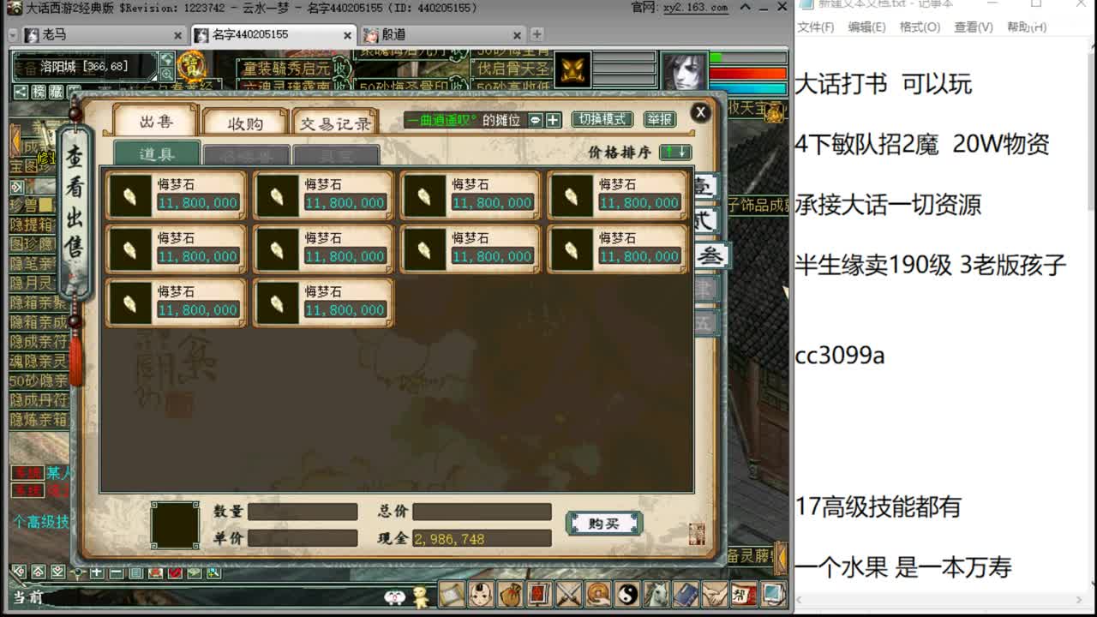Open the white horse mount icon
Screen dimensions: 1097x617
tap(656, 594)
